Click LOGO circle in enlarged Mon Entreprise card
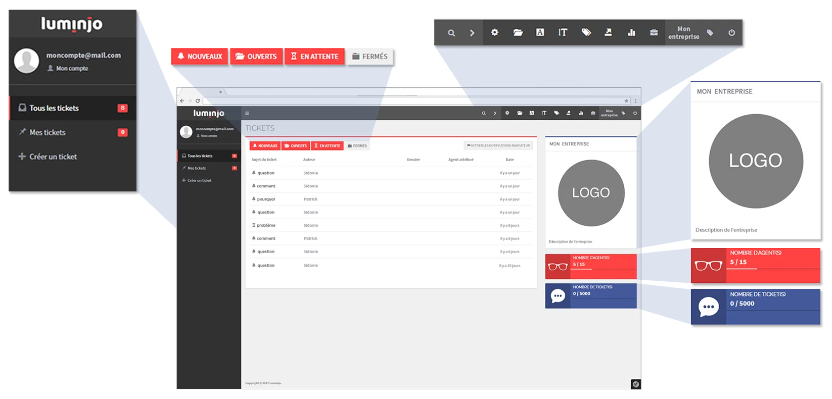 pos(756,161)
